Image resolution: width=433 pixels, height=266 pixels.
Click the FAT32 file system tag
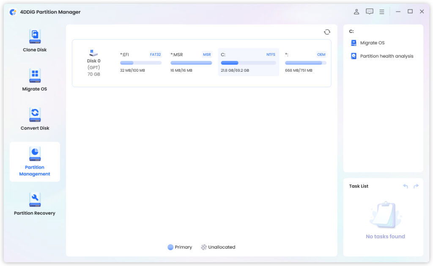(155, 54)
